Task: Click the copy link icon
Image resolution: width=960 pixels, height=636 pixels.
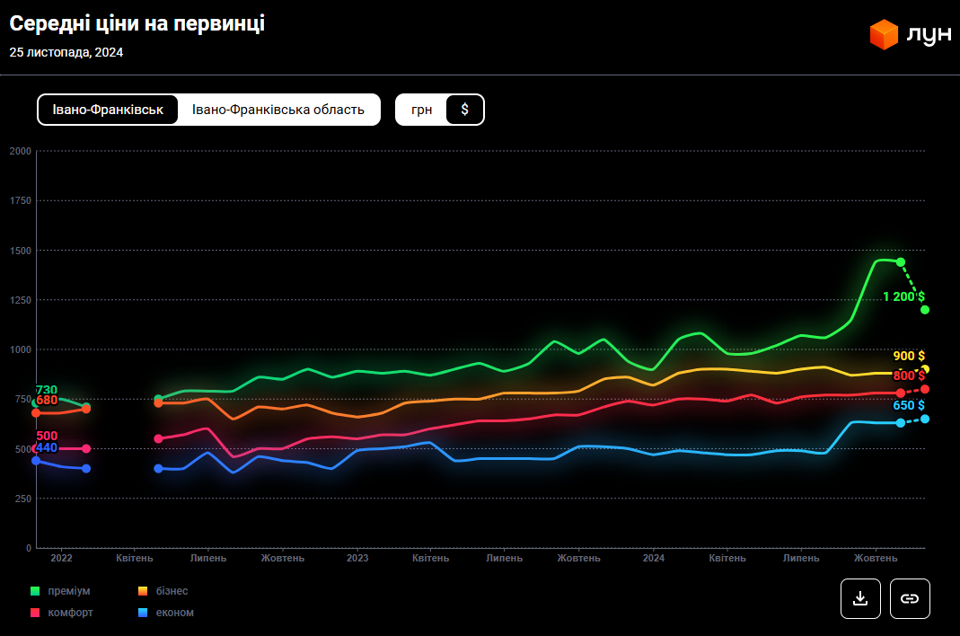Action: tap(910, 598)
